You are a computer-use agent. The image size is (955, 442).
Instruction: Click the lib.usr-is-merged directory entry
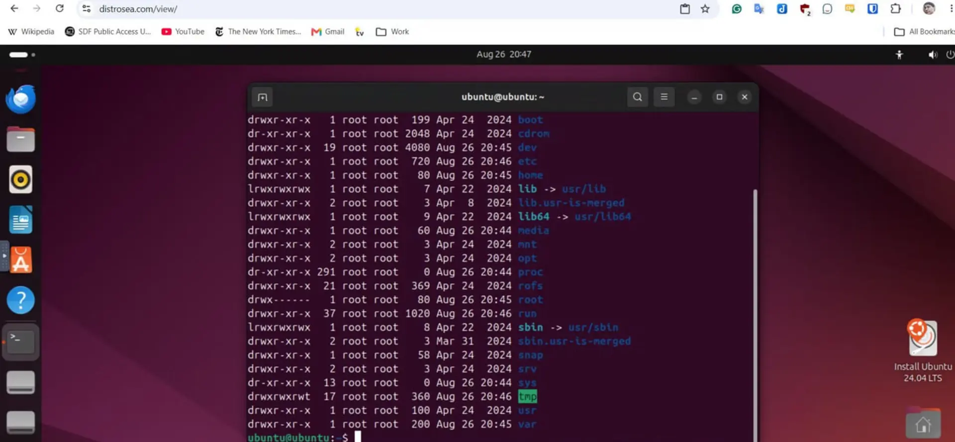571,203
